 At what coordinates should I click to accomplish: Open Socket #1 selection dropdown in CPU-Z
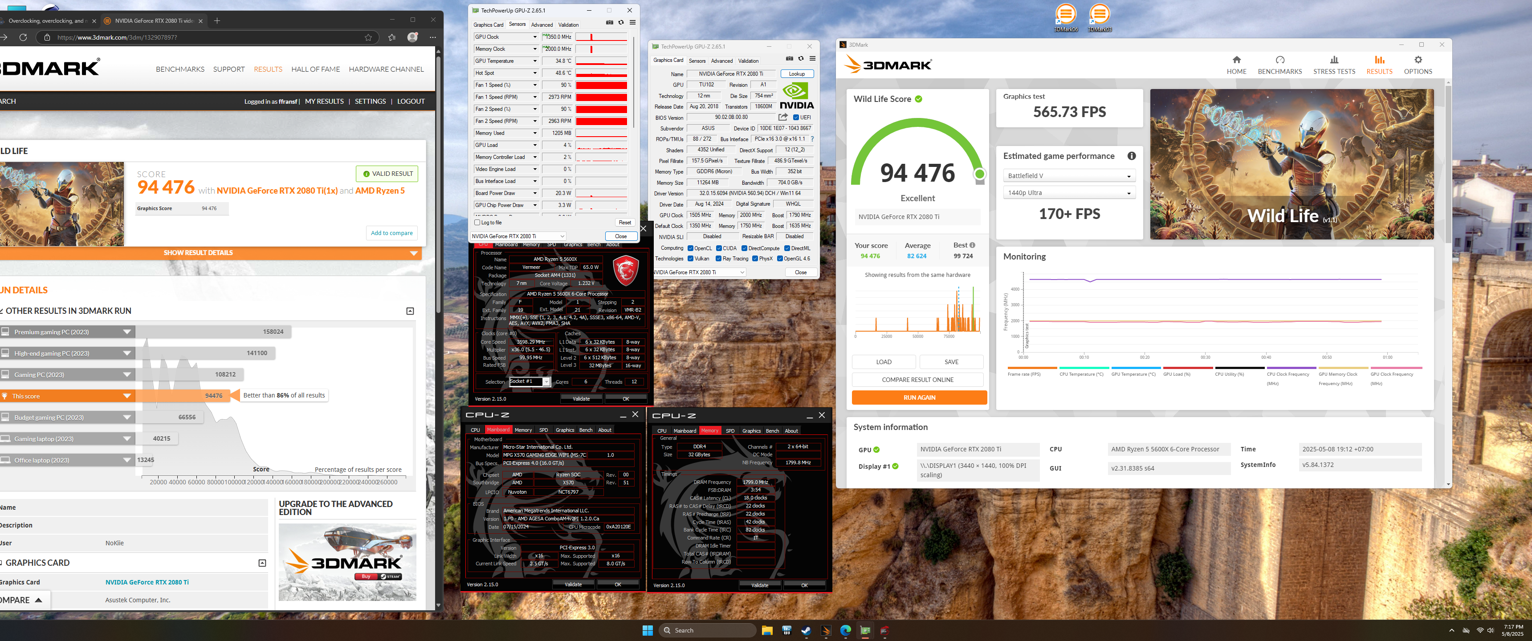click(530, 382)
